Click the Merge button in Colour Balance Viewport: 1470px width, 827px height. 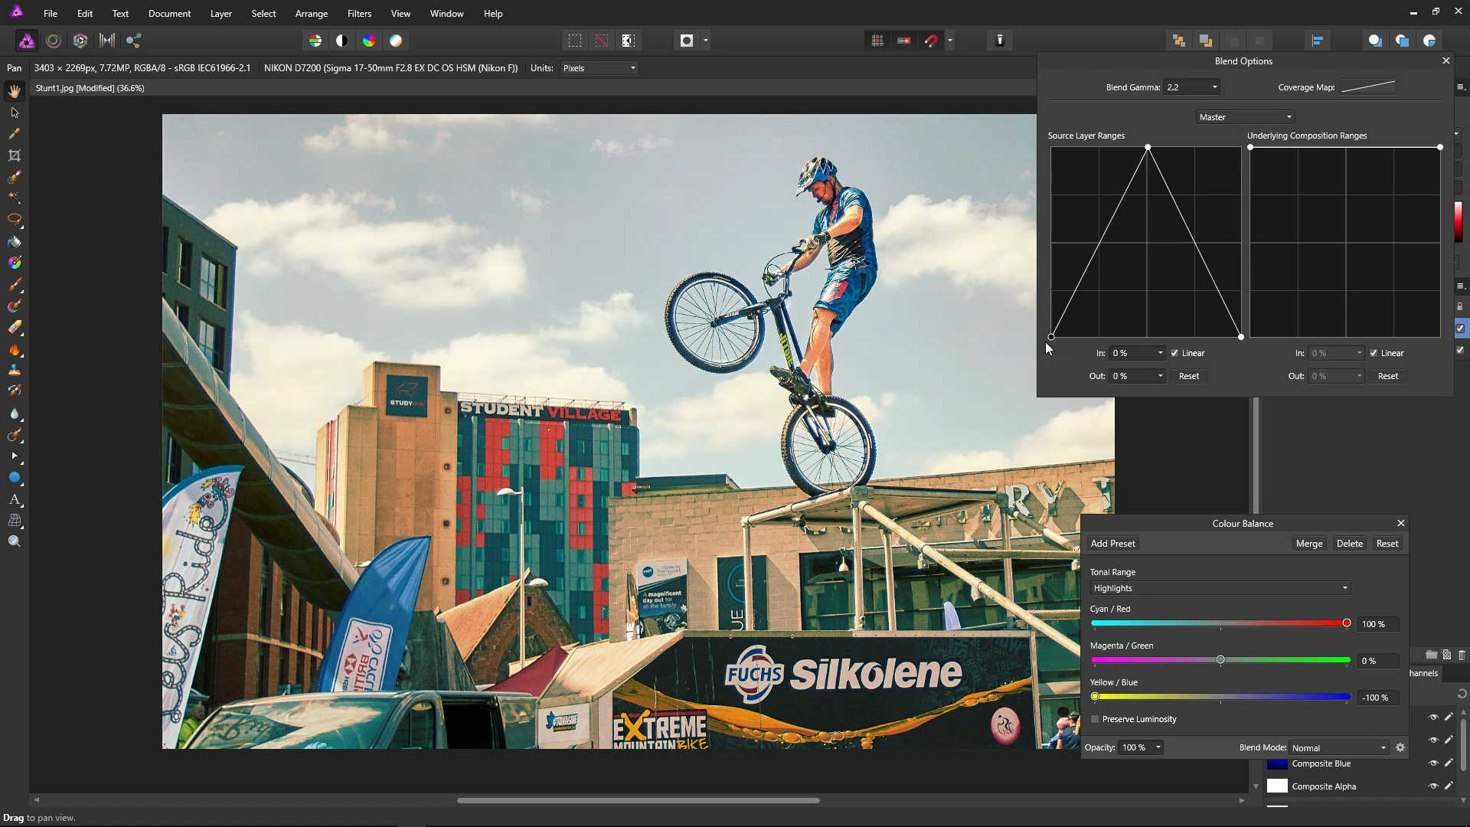1309,543
